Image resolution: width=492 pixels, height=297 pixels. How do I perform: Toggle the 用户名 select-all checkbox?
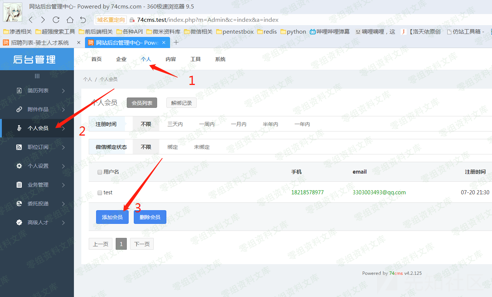[100, 172]
